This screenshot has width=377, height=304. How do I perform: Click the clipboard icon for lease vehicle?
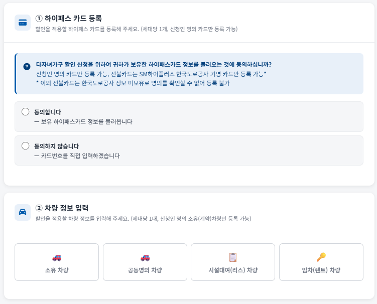233,257
